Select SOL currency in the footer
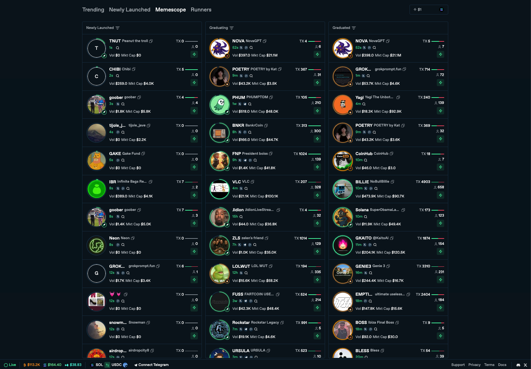Image resolution: width=531 pixels, height=369 pixels. pyautogui.click(x=97, y=365)
